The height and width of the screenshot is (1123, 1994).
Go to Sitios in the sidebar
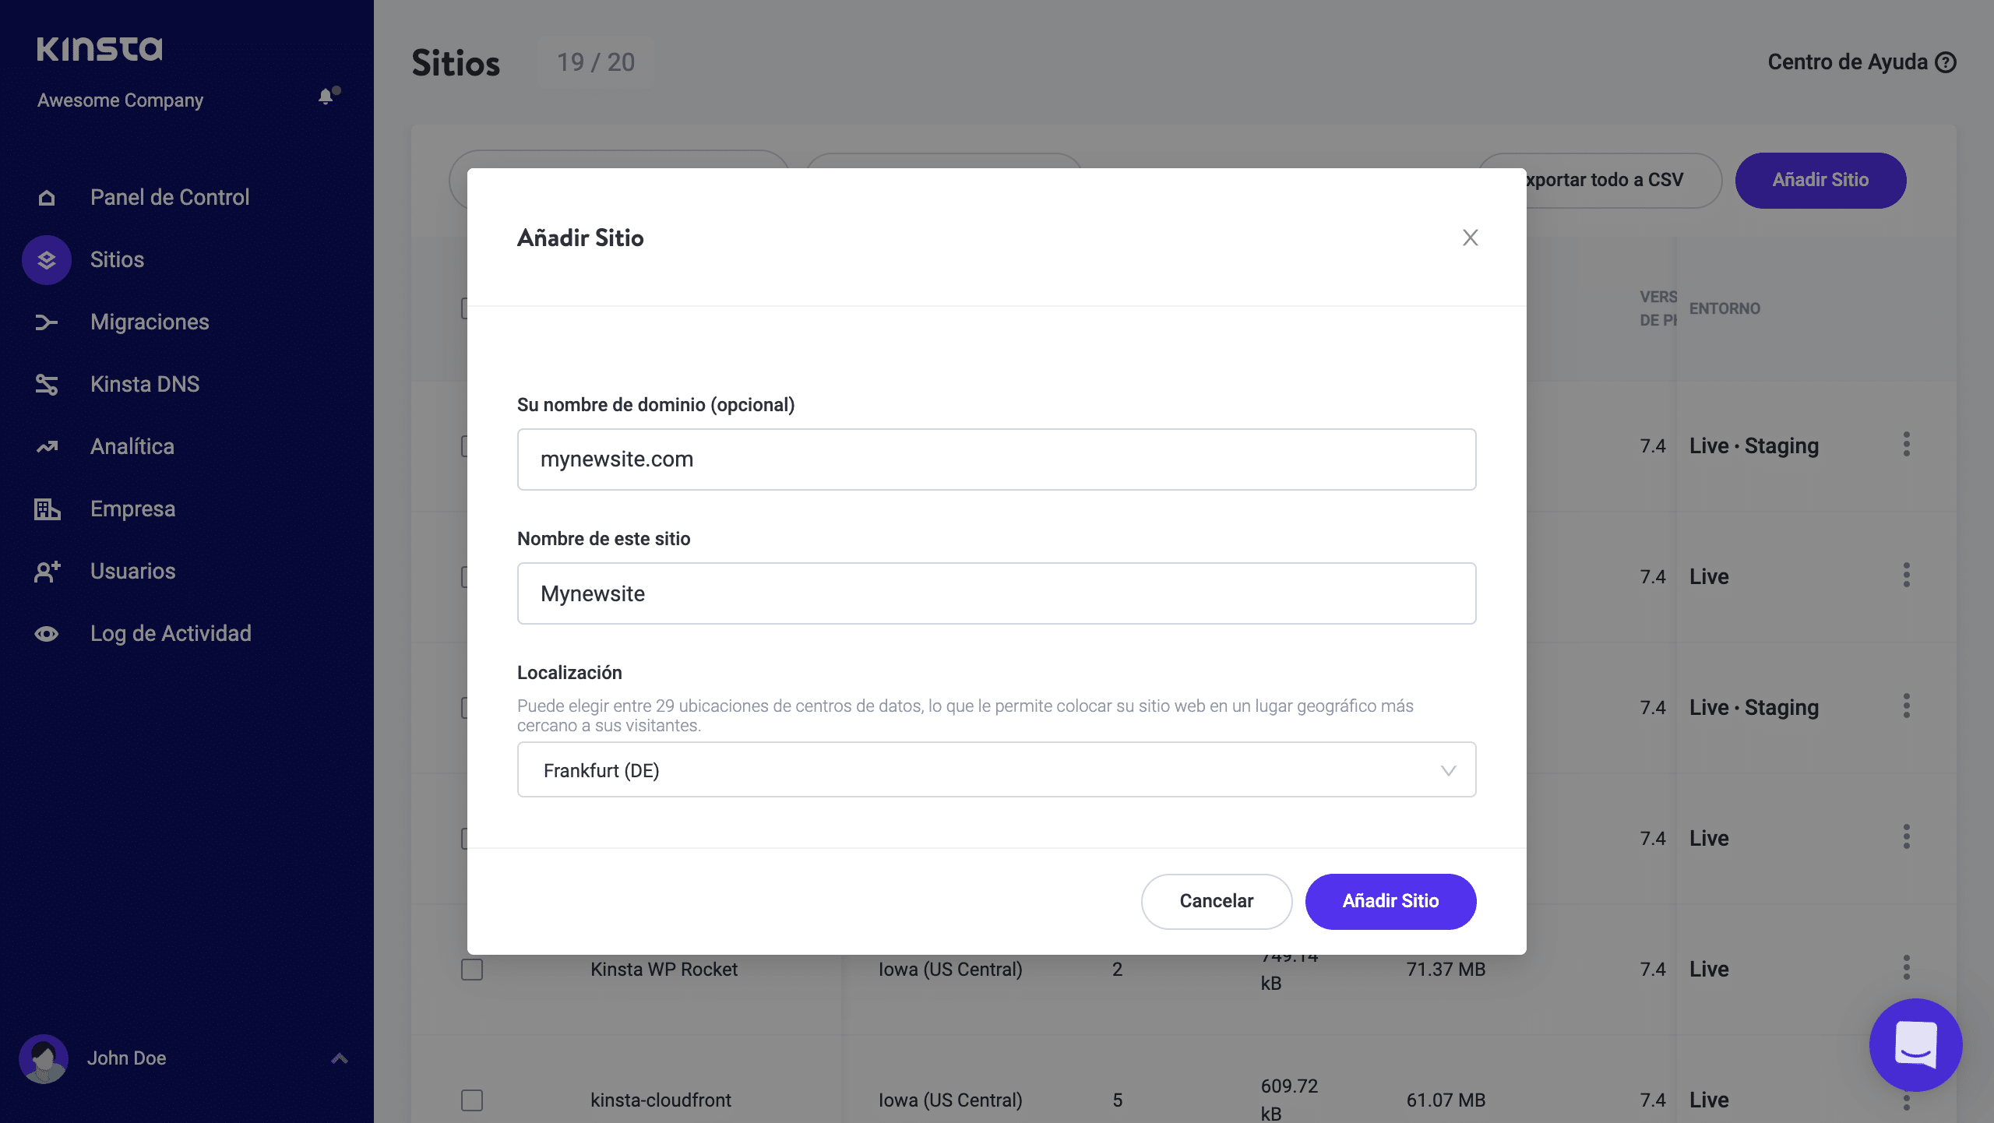[117, 260]
